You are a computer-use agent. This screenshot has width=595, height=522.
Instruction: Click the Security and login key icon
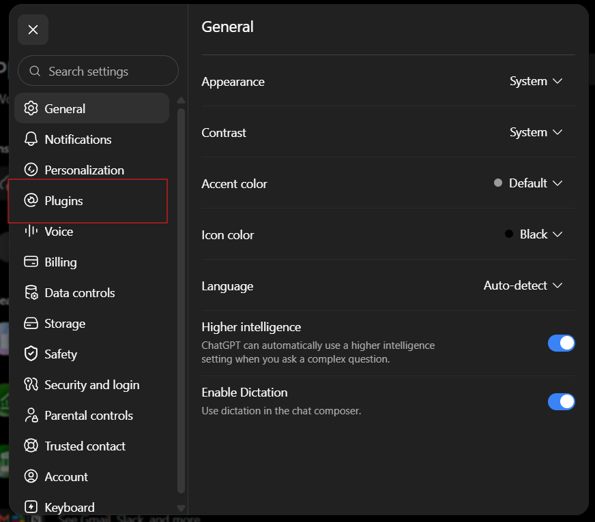pyautogui.click(x=31, y=384)
